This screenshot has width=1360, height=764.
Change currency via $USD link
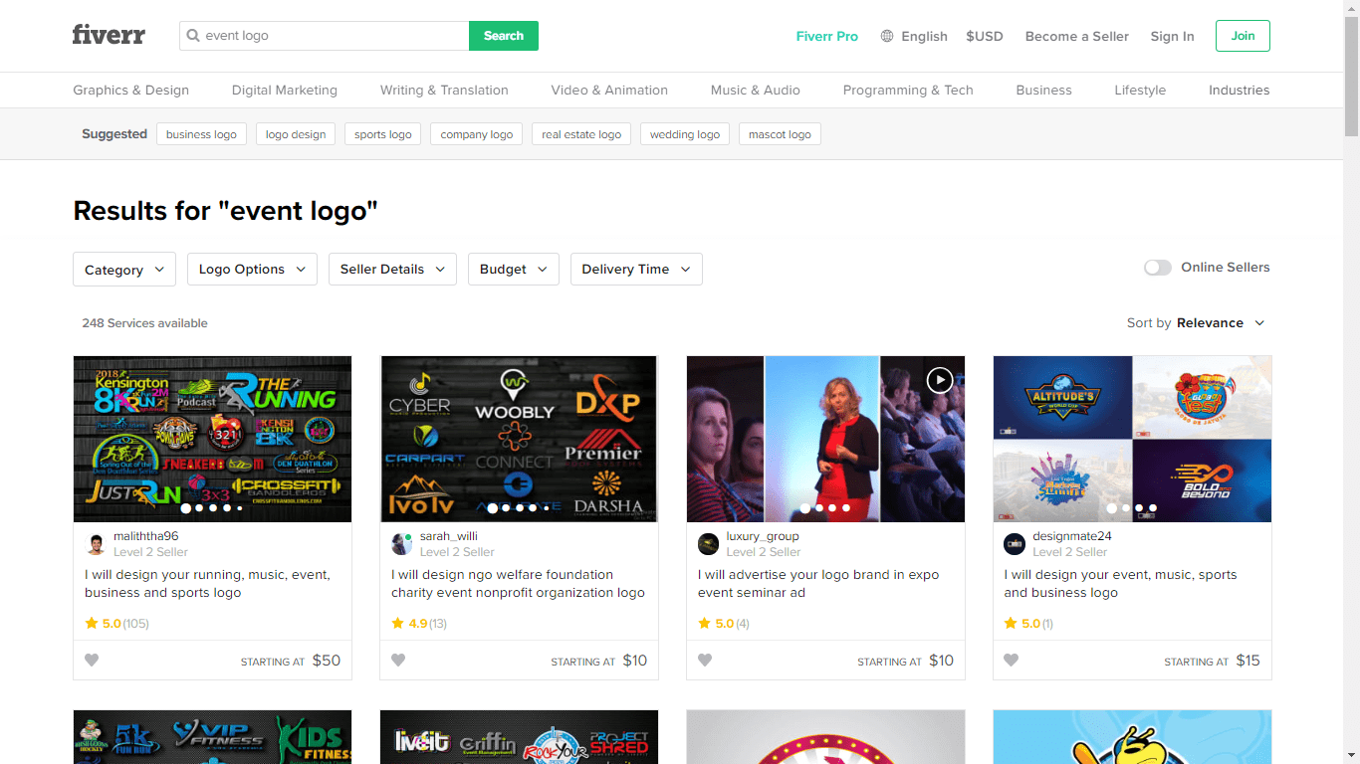[985, 36]
